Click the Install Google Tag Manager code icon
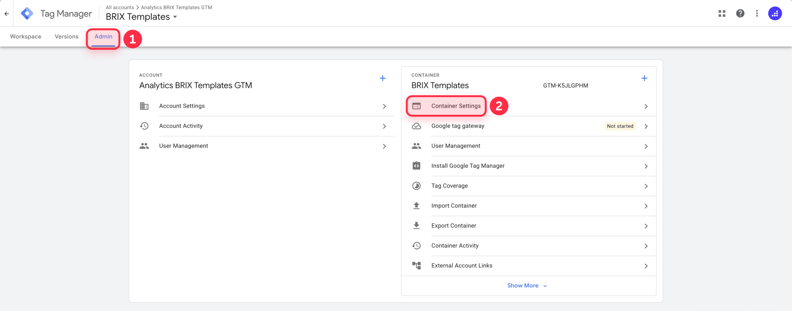Screen dimensions: 792x311 tap(417, 166)
